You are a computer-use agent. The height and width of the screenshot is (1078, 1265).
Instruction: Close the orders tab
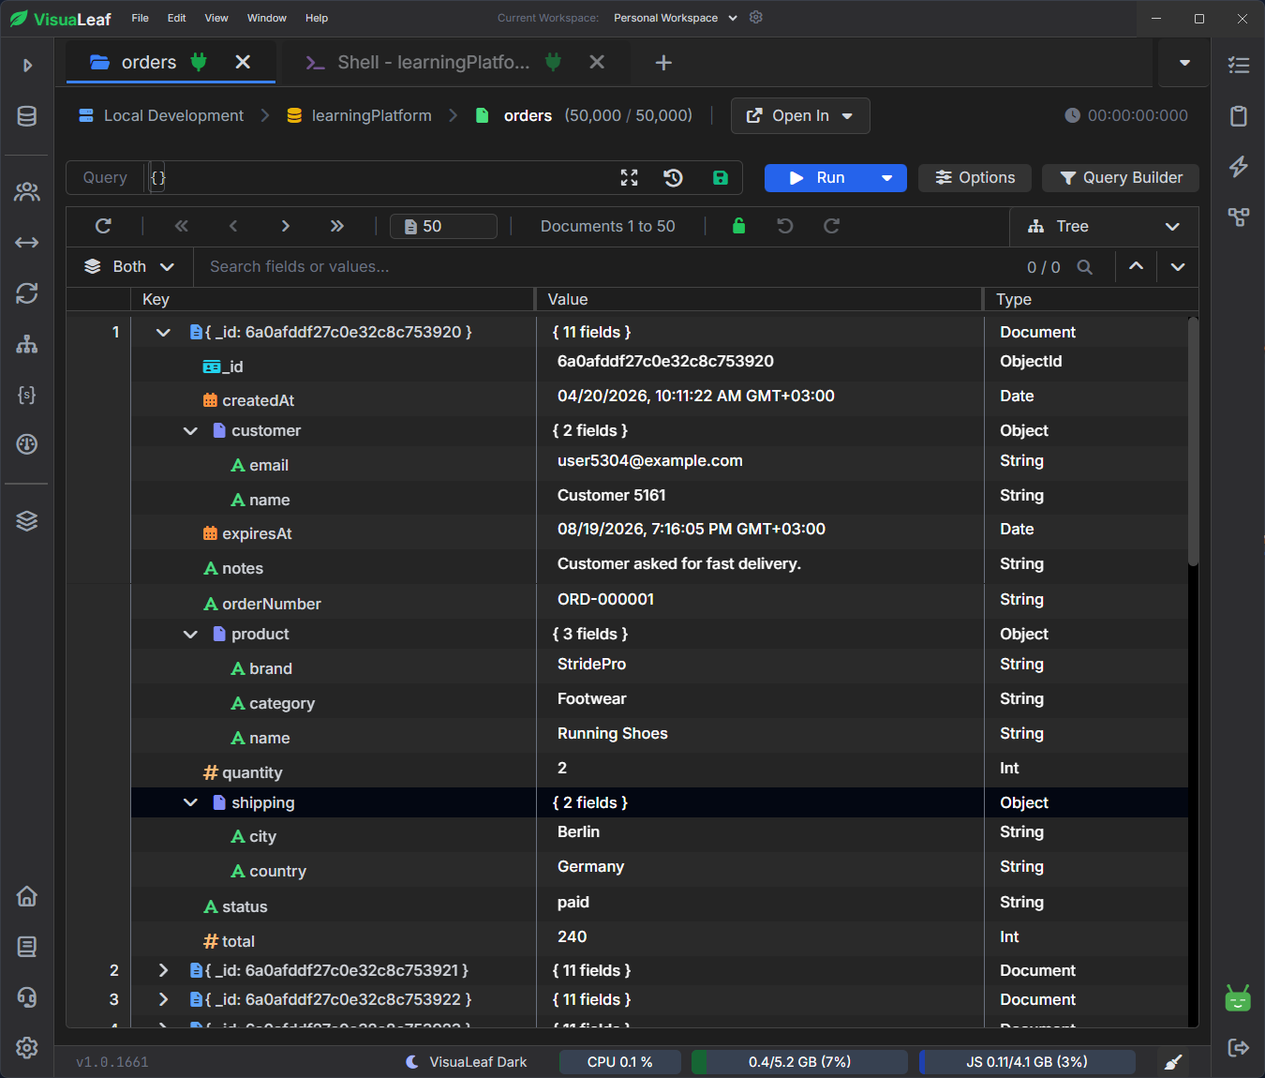pos(243,62)
